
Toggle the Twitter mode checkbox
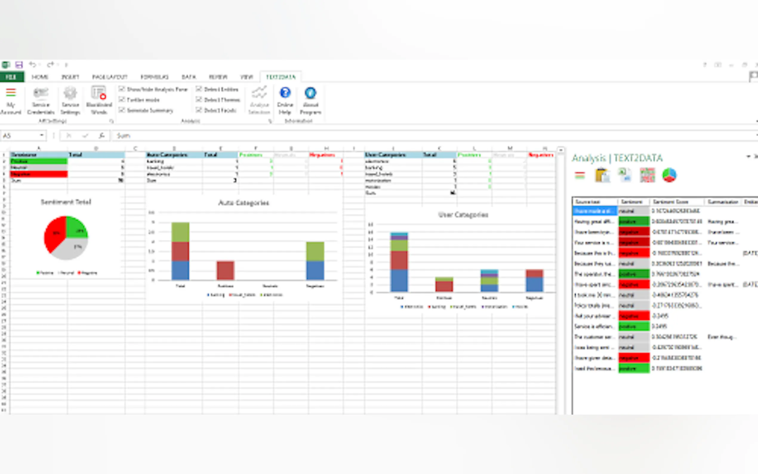click(x=122, y=100)
